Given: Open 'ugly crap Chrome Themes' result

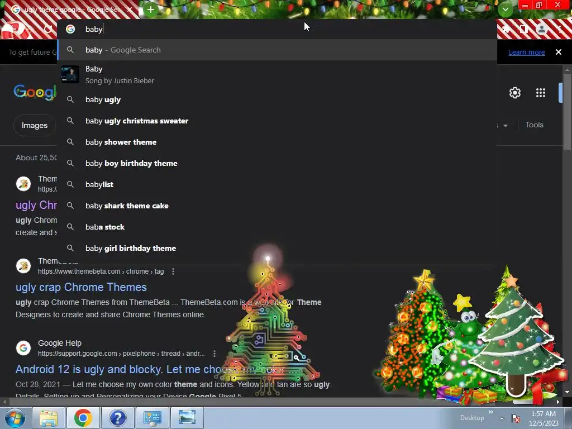Looking at the screenshot, I should coord(81,287).
